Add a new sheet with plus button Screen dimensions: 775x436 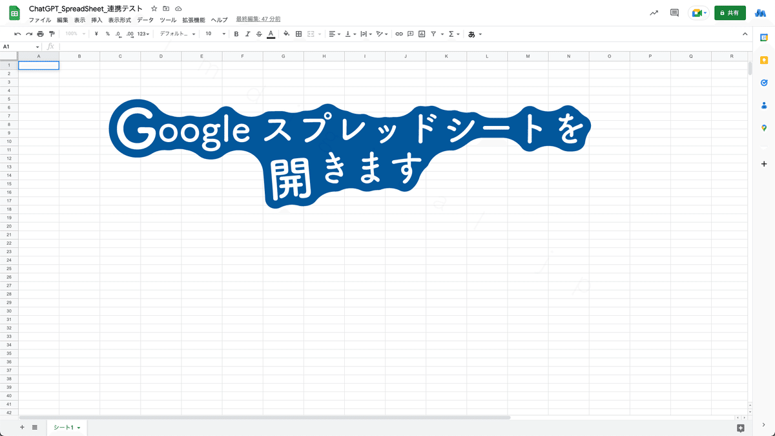(x=22, y=427)
